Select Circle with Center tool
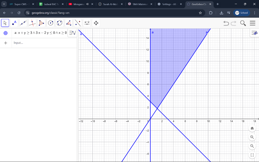This screenshot has width=259, height=162. click(51, 23)
